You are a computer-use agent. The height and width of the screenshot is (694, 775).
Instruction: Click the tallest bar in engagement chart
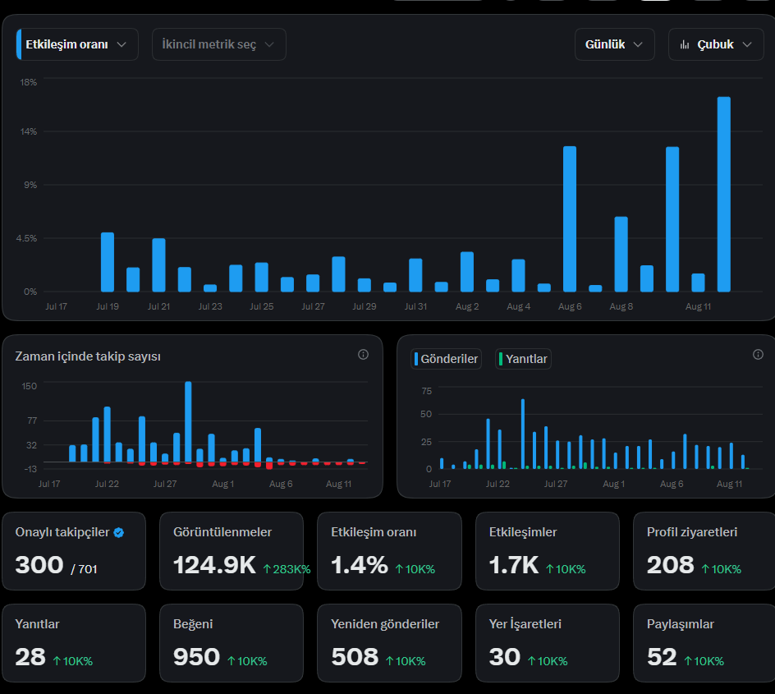click(723, 195)
